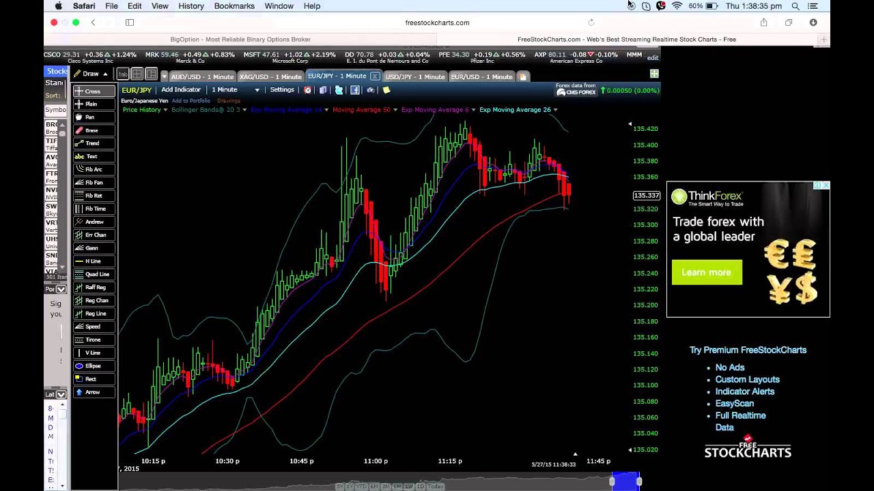Select the Err Chan tool
The height and width of the screenshot is (491, 874).
[x=94, y=235]
